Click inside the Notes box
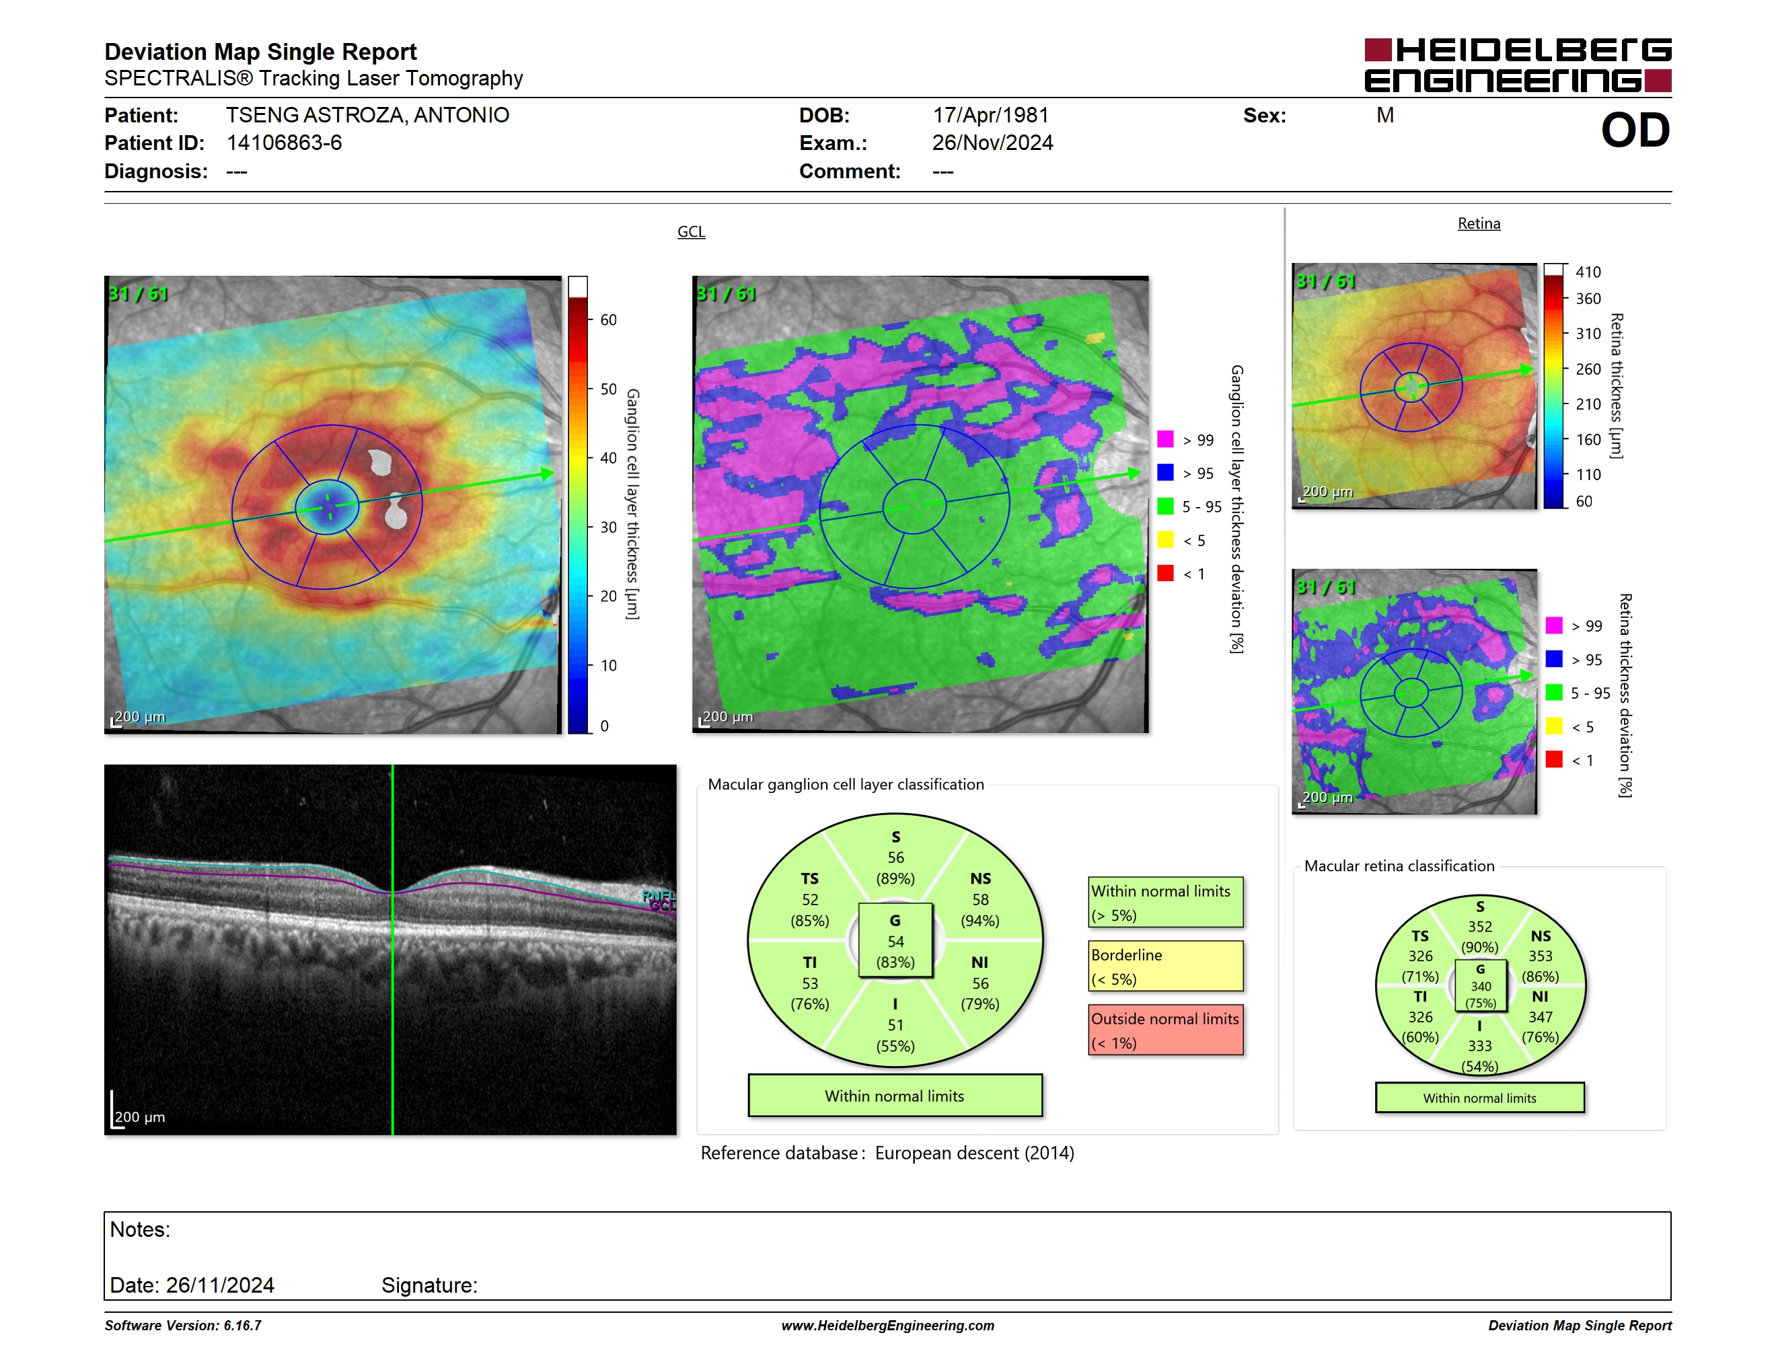Image resolution: width=1776 pixels, height=1372 pixels. [x=887, y=1256]
